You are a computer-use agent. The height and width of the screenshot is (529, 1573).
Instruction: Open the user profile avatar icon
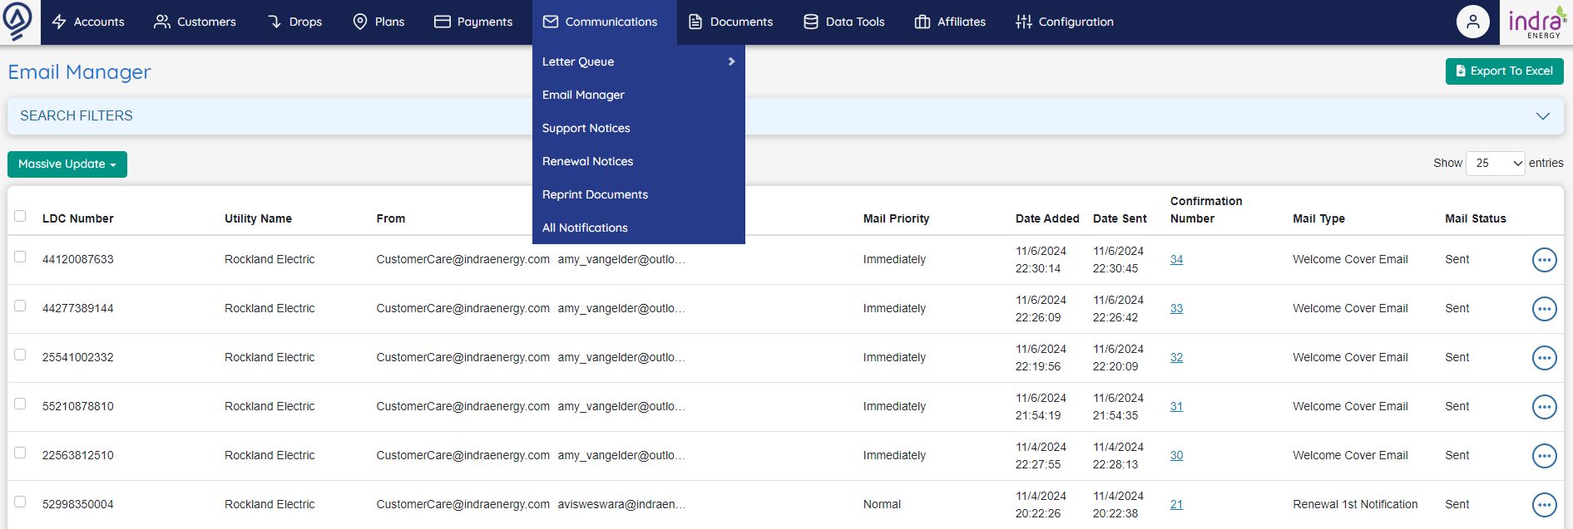(1473, 22)
